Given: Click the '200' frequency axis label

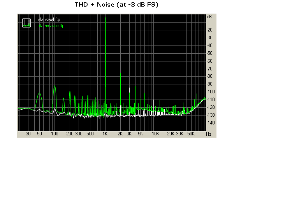Looking at the screenshot, I should click(70, 134).
